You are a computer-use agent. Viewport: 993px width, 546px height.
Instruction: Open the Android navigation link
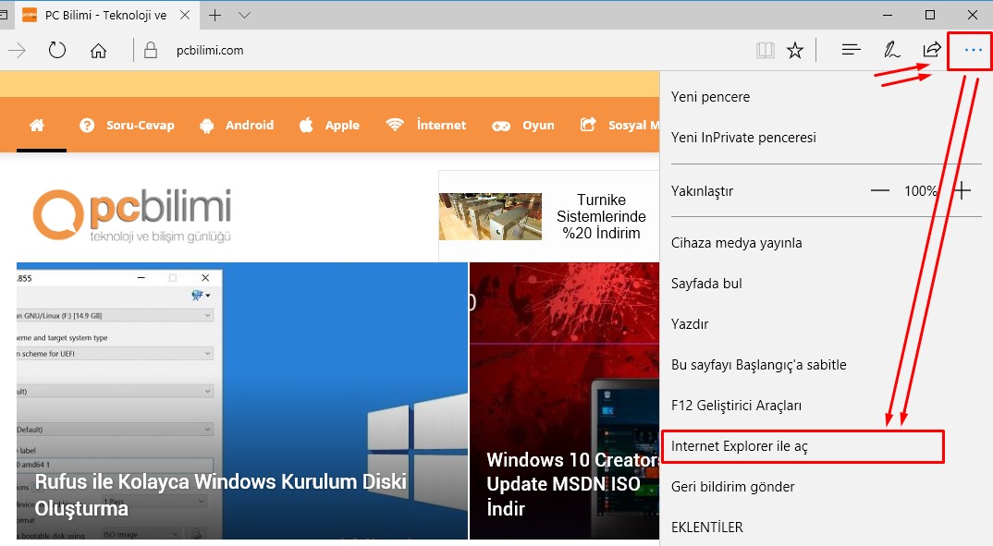point(237,125)
